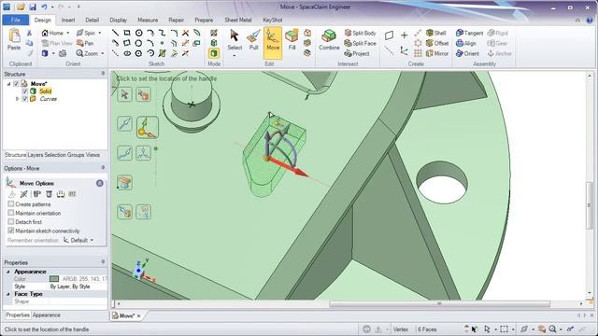This screenshot has height=336, width=598.
Task: Select the Circle sketch tool
Action: 139,34
